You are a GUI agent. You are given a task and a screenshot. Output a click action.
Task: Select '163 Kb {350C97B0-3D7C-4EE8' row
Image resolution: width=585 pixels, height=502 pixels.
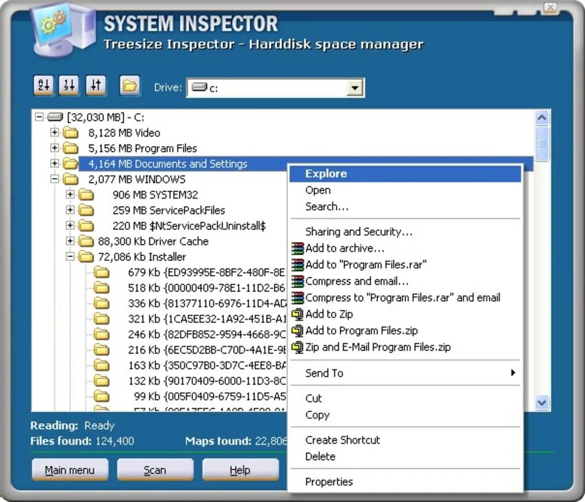click(x=207, y=365)
